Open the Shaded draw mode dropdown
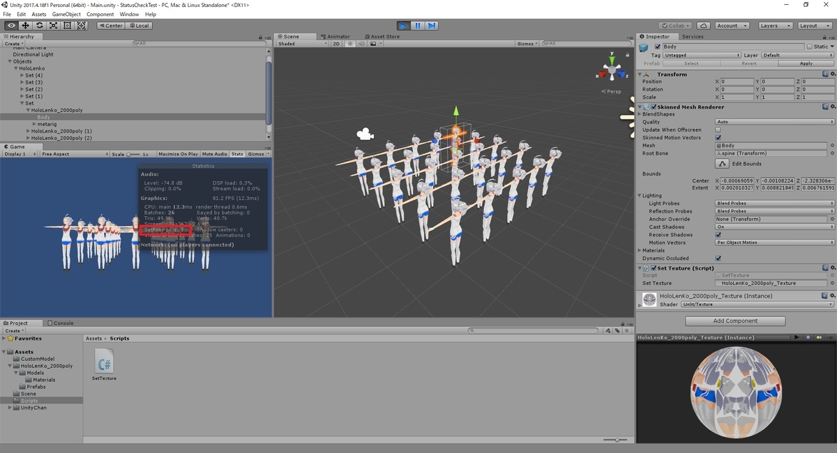Screen dimensions: 837x453 [302, 44]
